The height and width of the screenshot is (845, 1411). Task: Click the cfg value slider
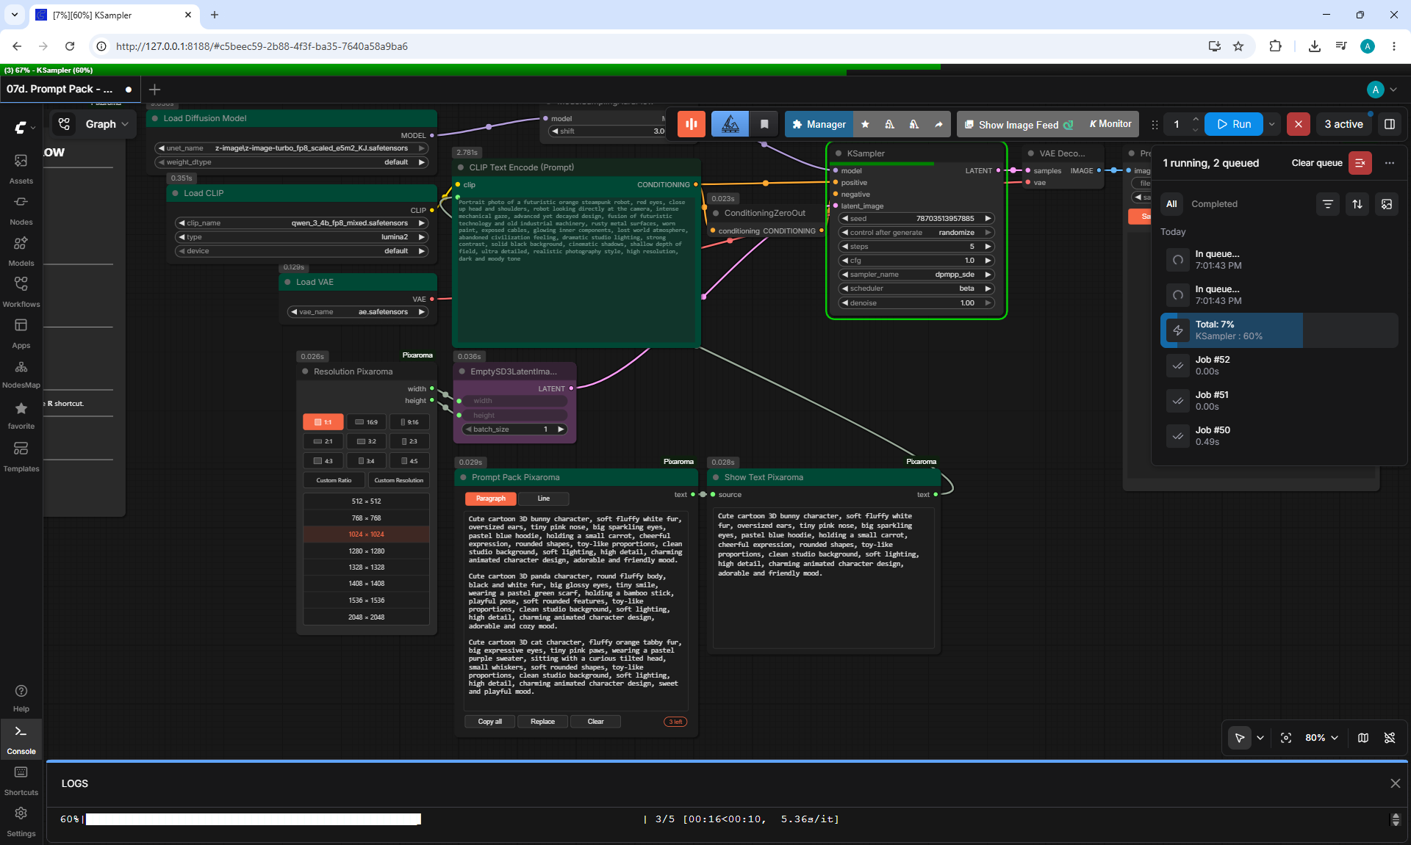(x=916, y=260)
